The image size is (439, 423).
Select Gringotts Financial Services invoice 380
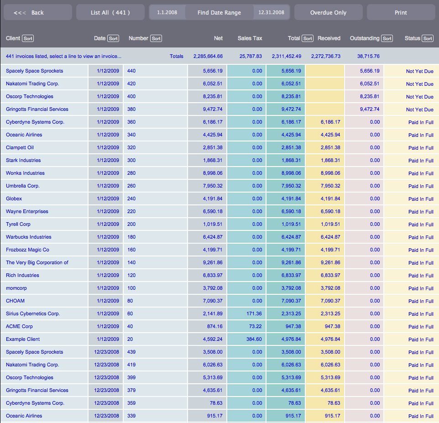219,109
